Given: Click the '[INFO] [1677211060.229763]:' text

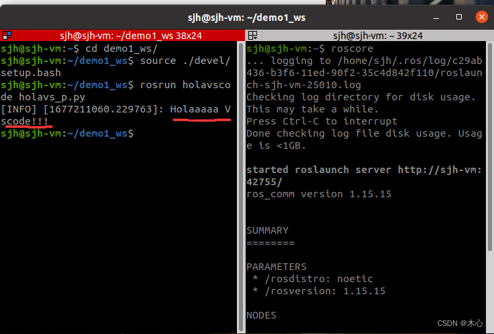Looking at the screenshot, I should [82, 109].
